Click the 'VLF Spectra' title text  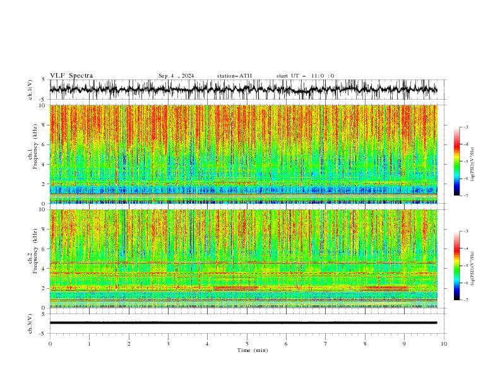71,76
